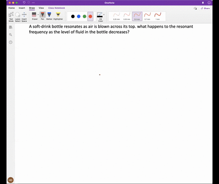Open the notifications bell
219x184 pixels.
[x=203, y=3]
